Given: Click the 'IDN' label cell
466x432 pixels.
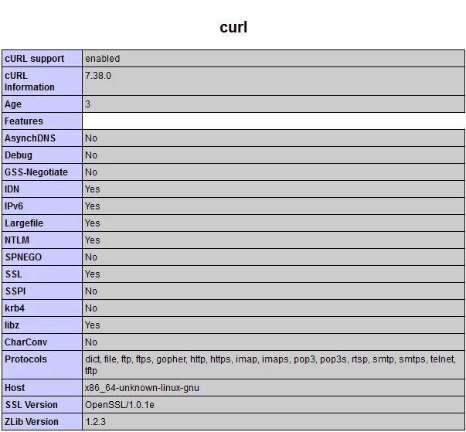Looking at the screenshot, I should (43, 189).
